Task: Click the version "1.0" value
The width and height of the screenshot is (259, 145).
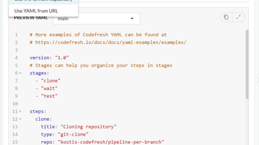Action: [x=62, y=58]
